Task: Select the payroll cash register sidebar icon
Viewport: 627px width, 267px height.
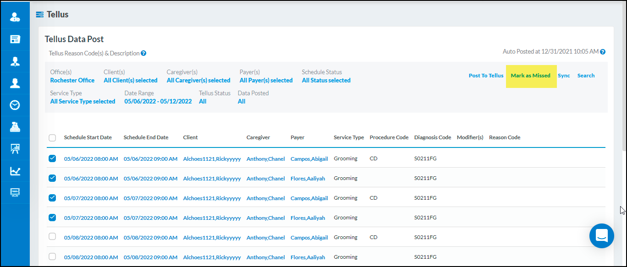Action: (x=15, y=127)
